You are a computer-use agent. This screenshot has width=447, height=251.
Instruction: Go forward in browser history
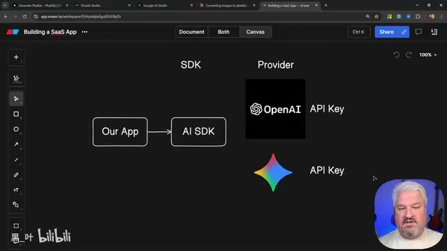pos(15,17)
